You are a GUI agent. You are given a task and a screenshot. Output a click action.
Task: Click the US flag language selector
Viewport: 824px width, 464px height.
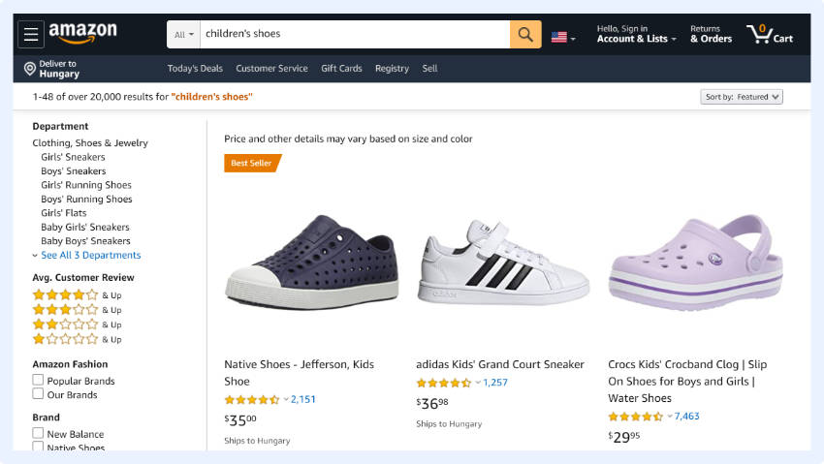coord(562,37)
